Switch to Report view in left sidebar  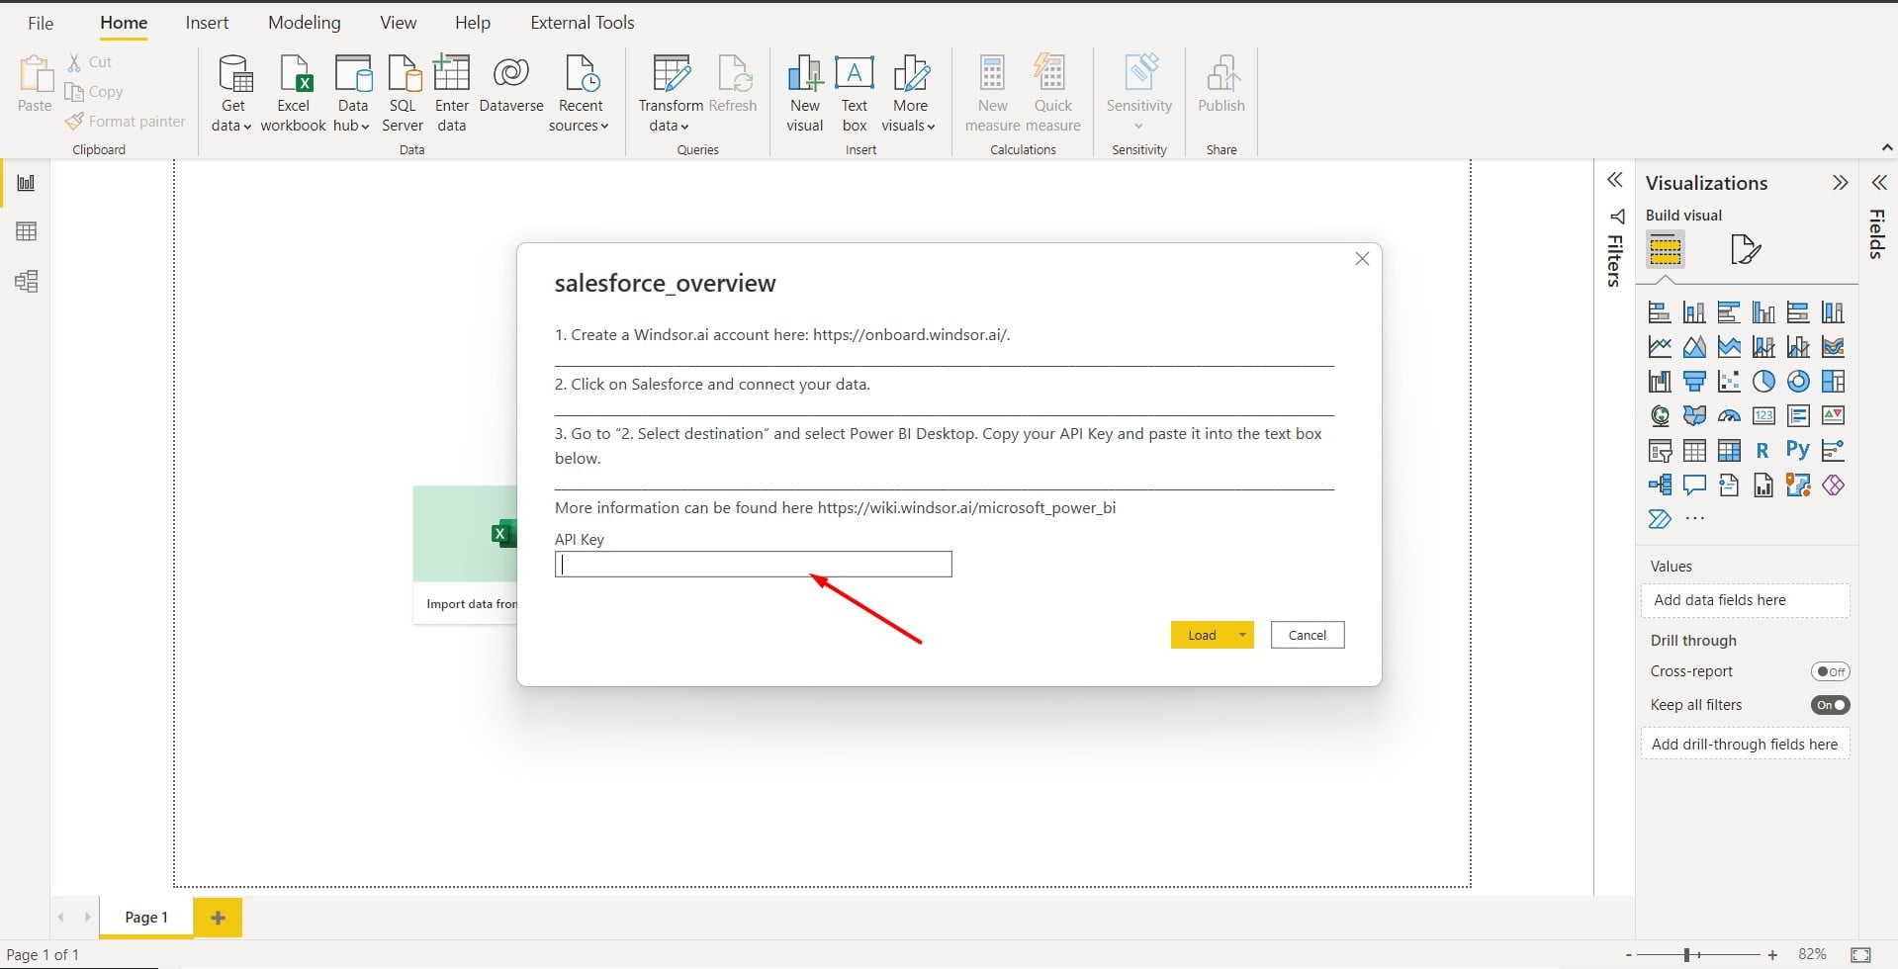(x=26, y=183)
